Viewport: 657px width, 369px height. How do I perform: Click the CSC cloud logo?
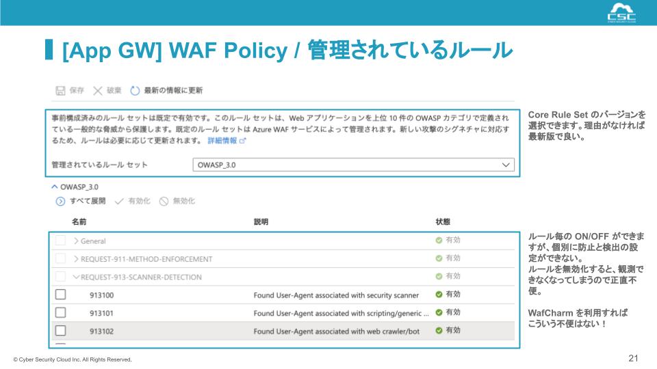tap(621, 12)
